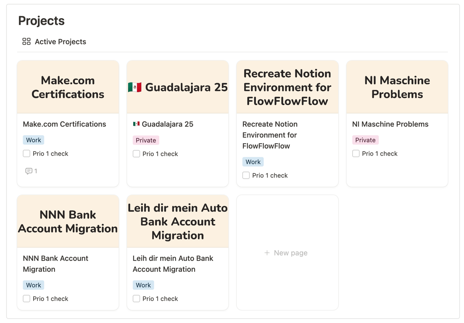Tick Prio 1 checkbox on Guadalajara 25
Image resolution: width=464 pixels, height=323 pixels.
[136, 154]
